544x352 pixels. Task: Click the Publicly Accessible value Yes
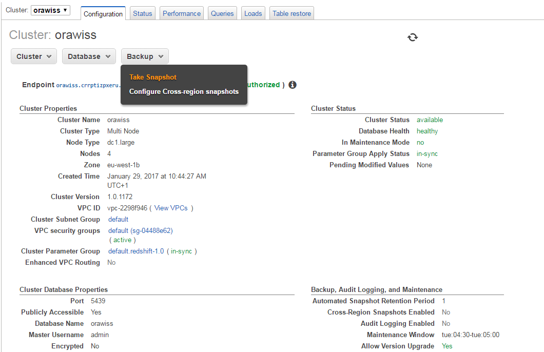96,312
